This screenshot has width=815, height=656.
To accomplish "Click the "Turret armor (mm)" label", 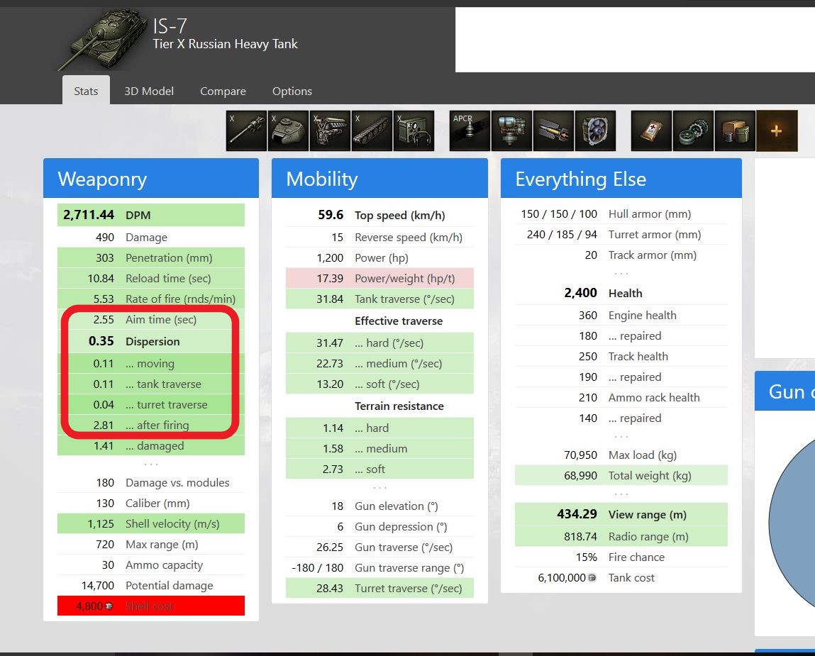I will pos(655,235).
